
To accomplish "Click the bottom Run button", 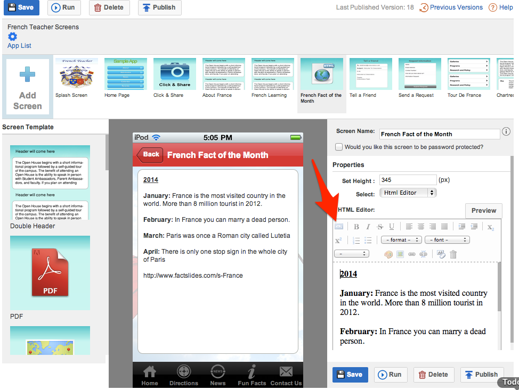I will [x=391, y=375].
